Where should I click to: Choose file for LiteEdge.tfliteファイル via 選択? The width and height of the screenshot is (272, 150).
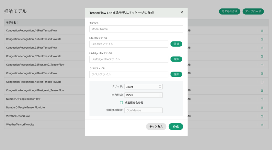click(176, 59)
